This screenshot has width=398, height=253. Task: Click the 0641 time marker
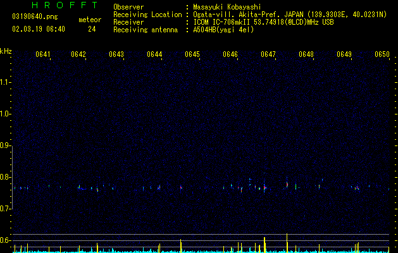coord(42,54)
